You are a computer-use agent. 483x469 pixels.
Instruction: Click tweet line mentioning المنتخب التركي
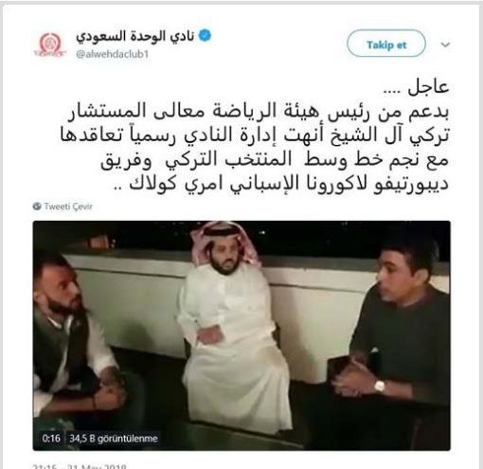tap(275, 159)
